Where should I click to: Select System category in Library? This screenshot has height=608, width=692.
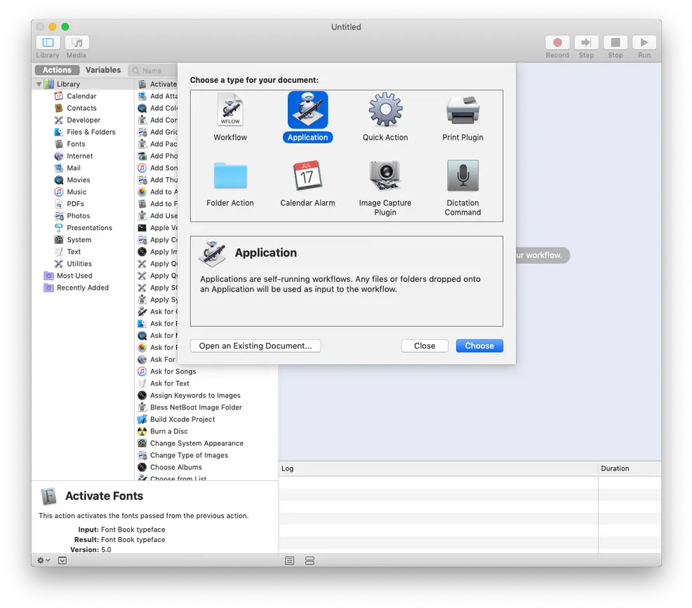click(79, 239)
